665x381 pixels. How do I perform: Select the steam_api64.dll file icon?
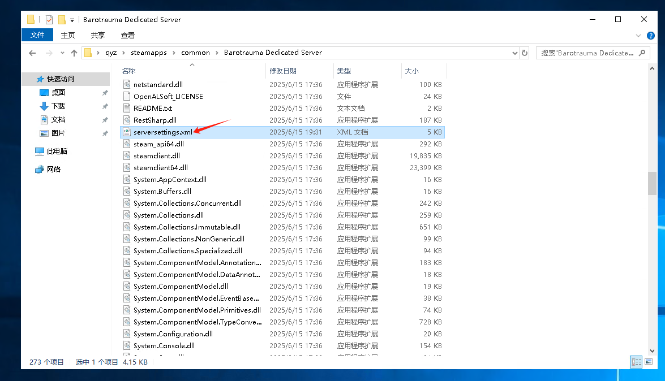pos(126,144)
